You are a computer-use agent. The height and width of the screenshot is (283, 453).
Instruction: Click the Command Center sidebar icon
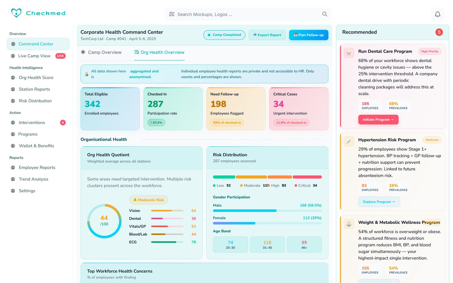13,44
